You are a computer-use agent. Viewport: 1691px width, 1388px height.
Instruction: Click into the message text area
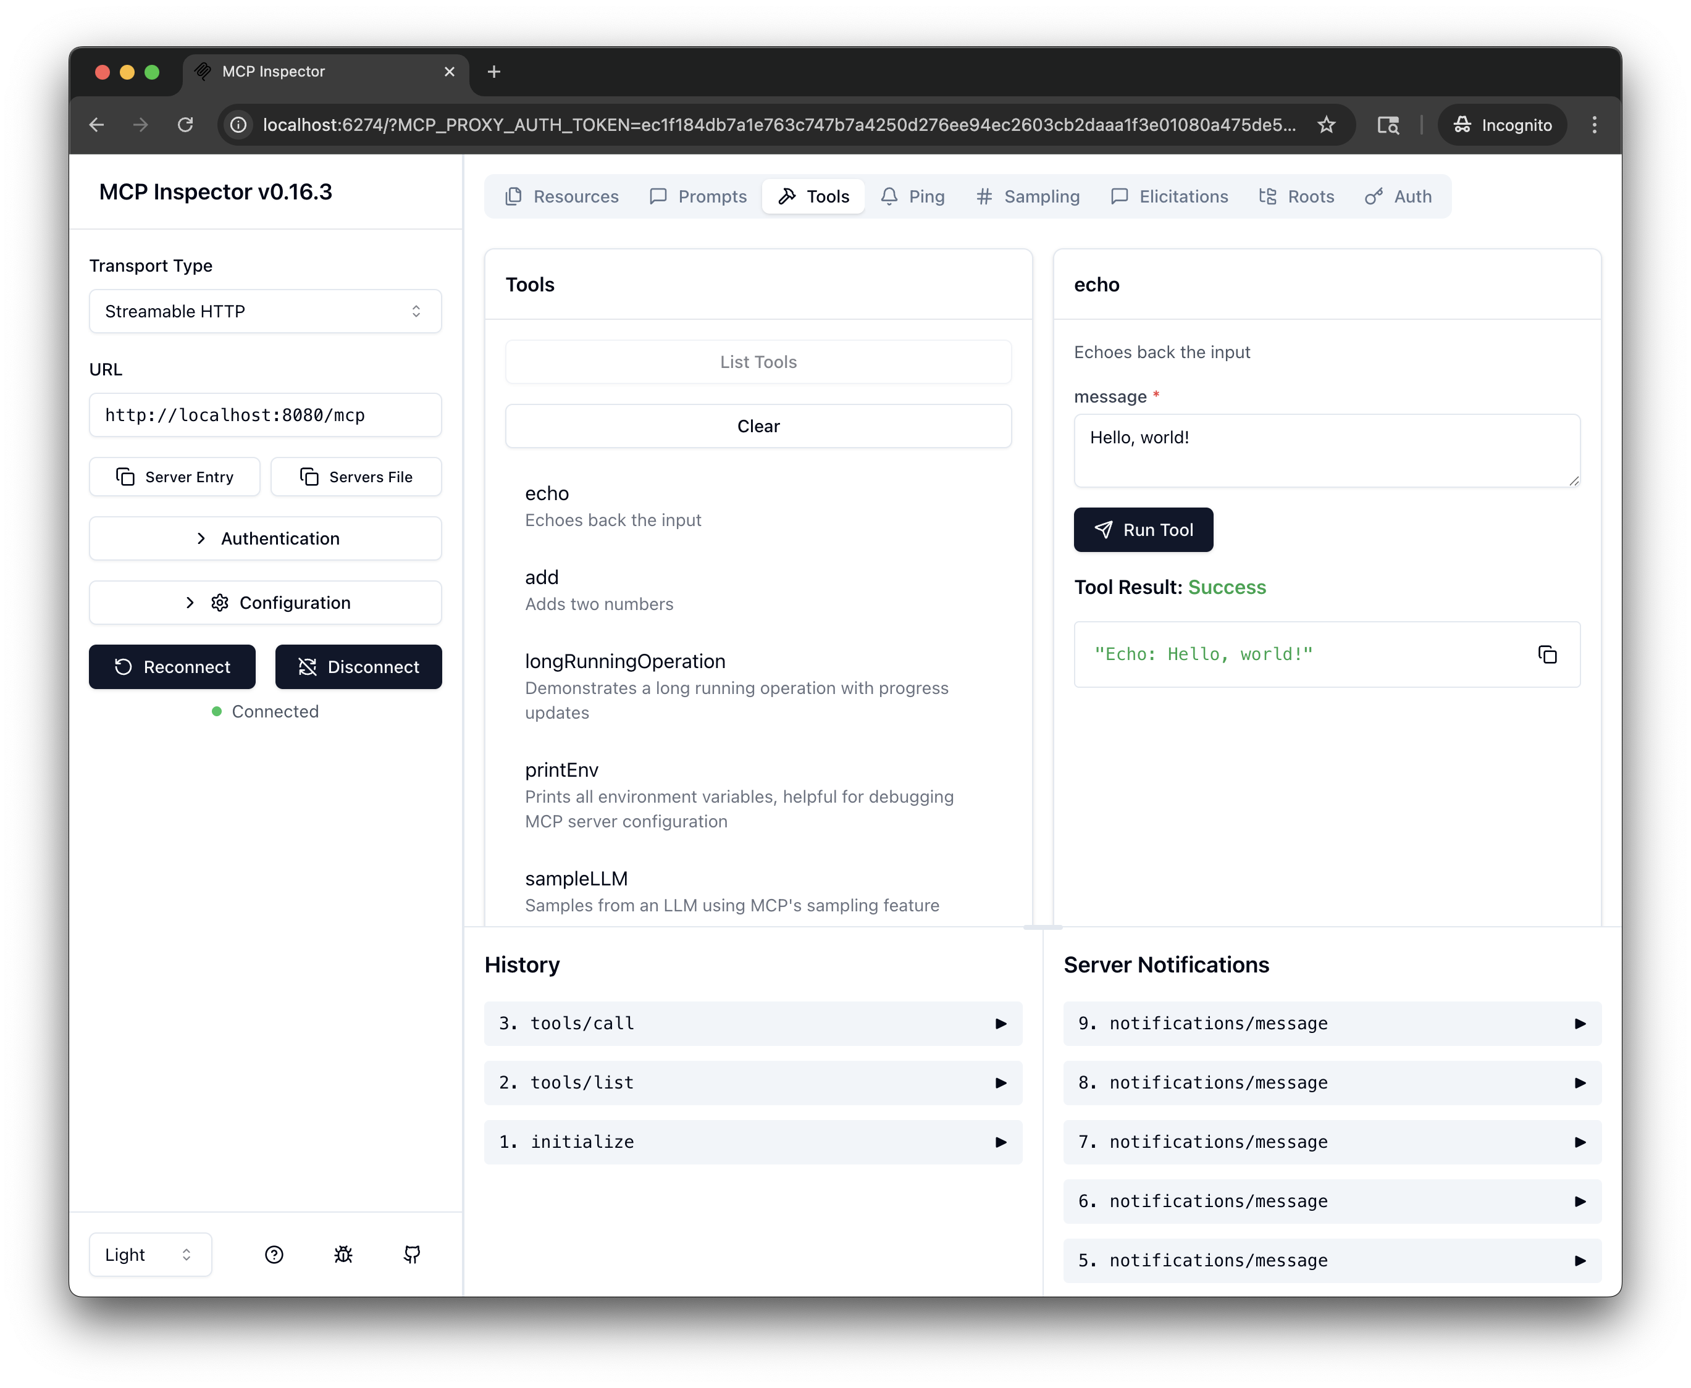coord(1327,450)
